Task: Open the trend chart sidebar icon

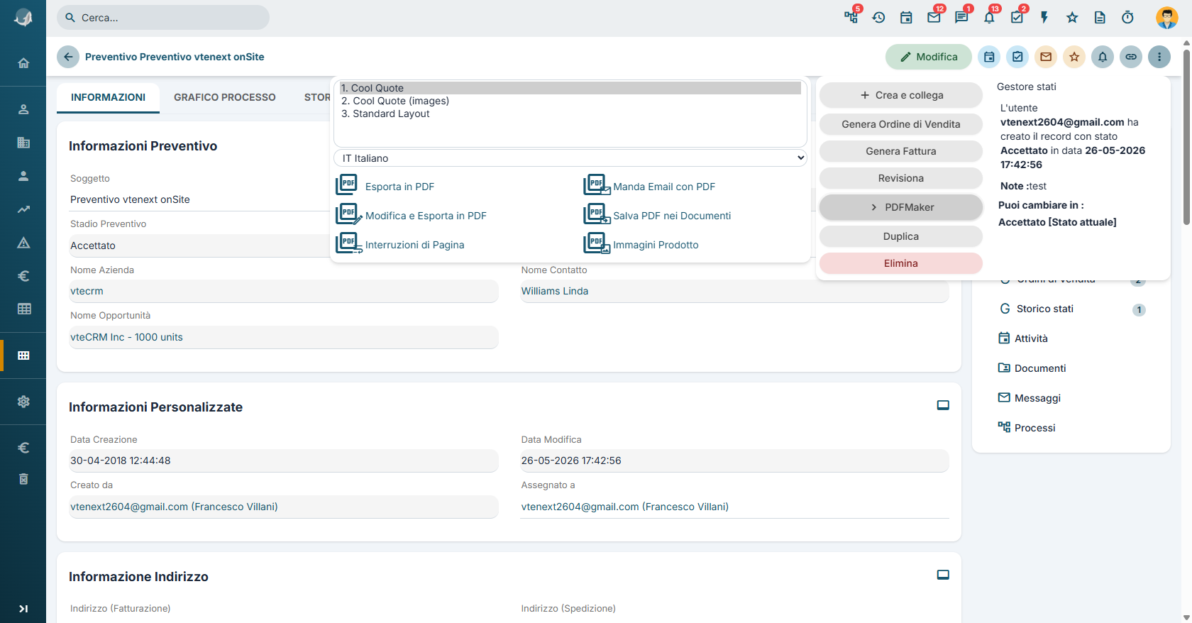Action: pyautogui.click(x=23, y=209)
